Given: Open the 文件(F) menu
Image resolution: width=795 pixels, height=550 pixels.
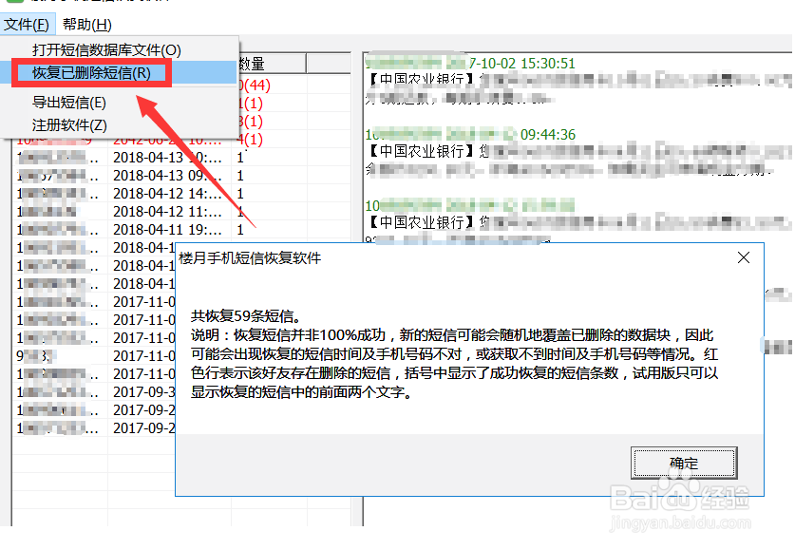Looking at the screenshot, I should [26, 24].
